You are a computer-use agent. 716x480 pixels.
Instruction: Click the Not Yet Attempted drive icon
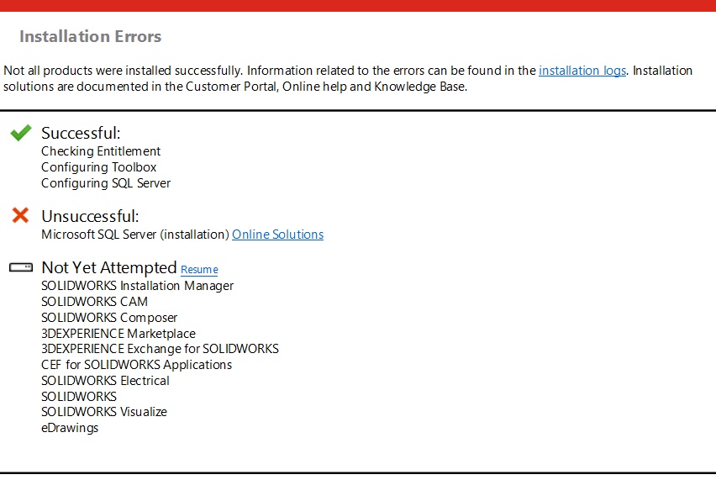[21, 267]
